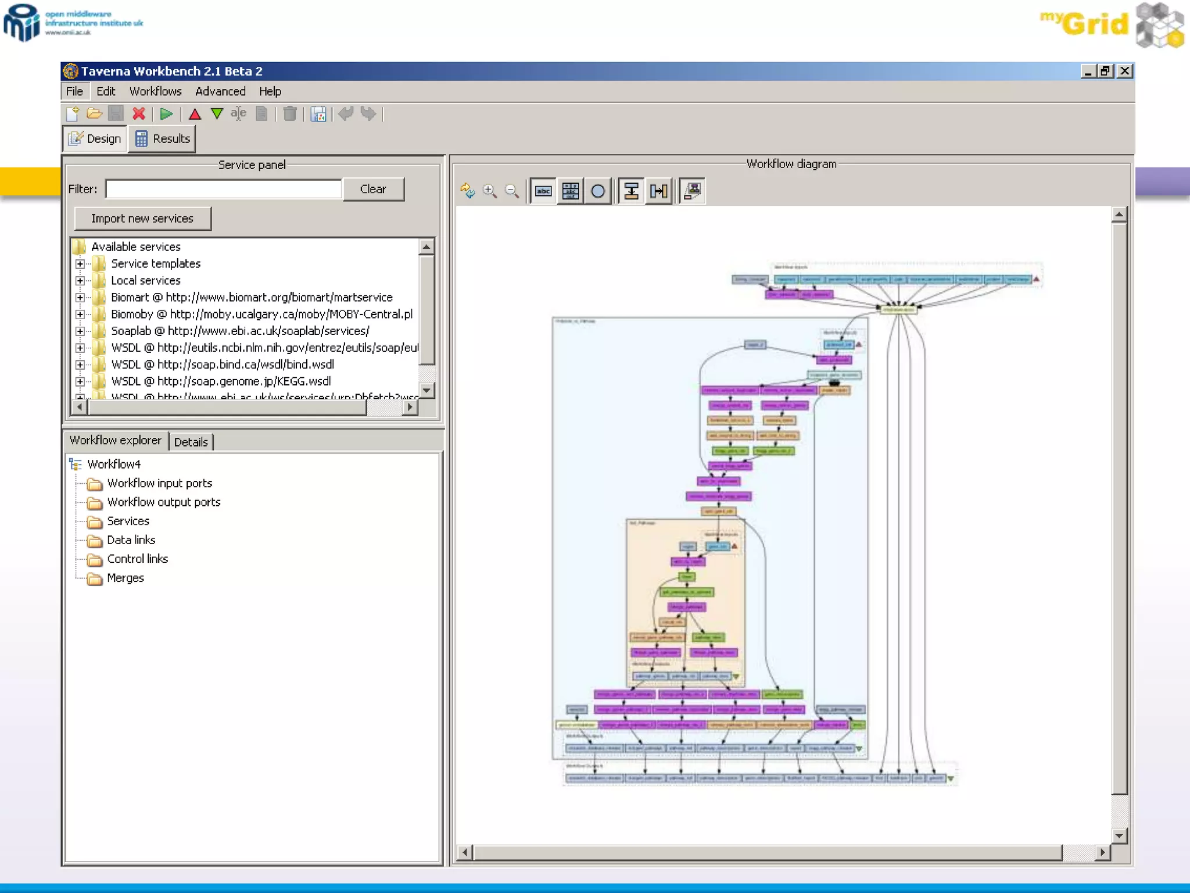Expand the Biomart service folder
The height and width of the screenshot is (893, 1190).
point(80,298)
